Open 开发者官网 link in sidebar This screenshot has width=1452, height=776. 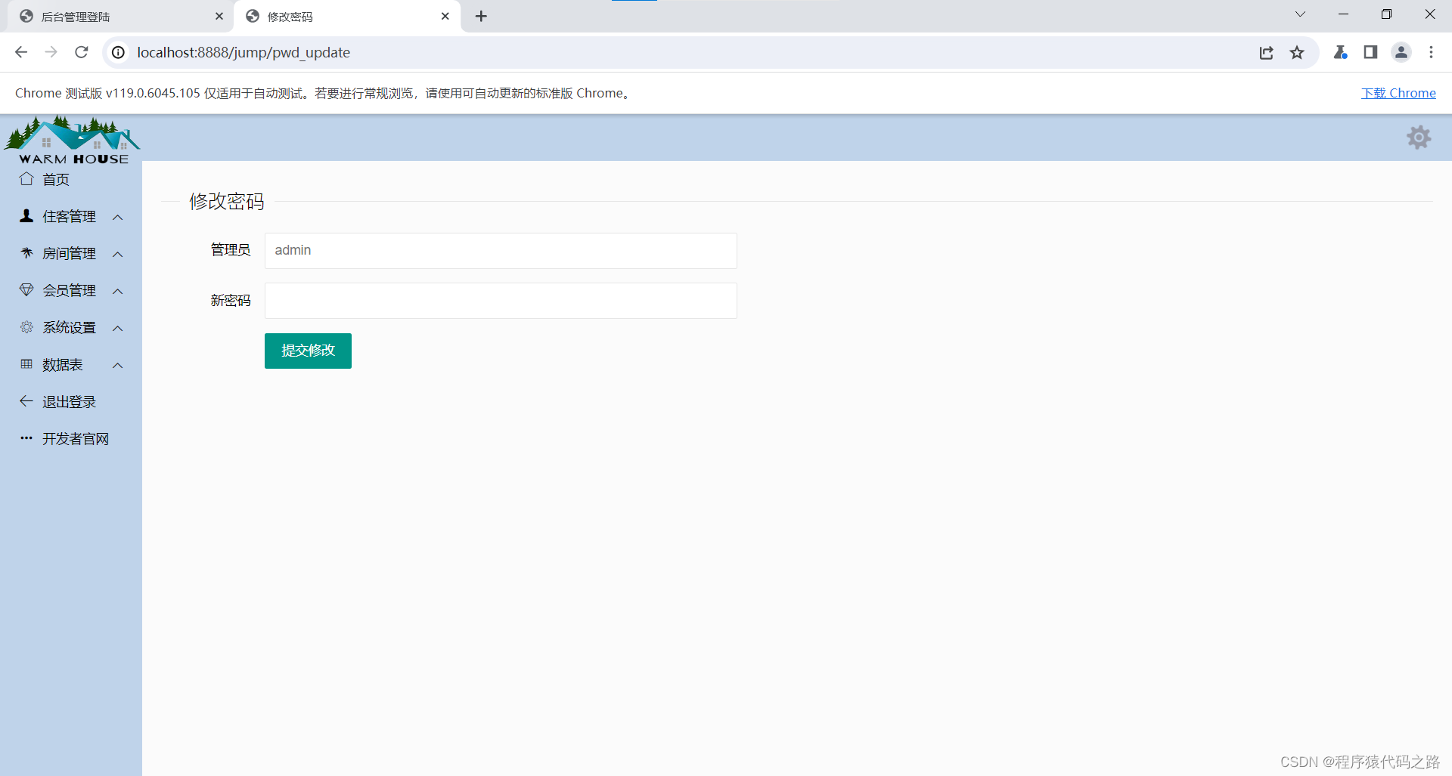[x=76, y=439]
